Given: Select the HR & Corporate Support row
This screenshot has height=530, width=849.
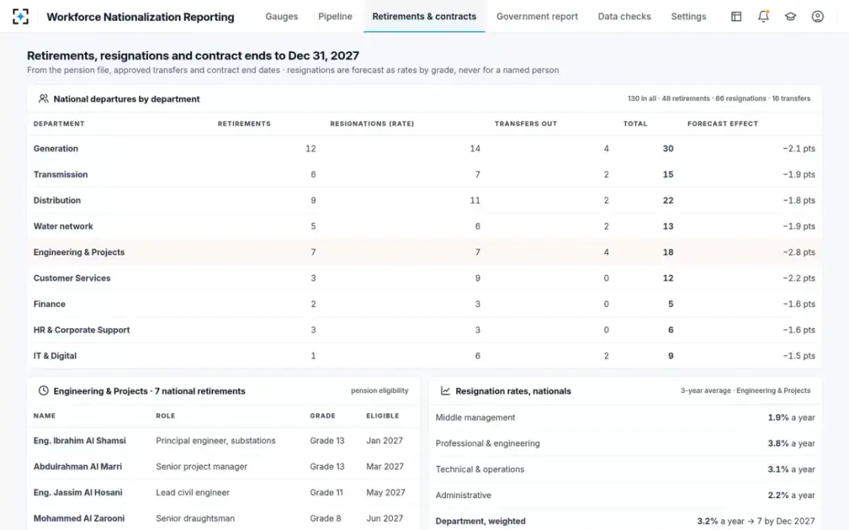Looking at the screenshot, I should point(424,330).
